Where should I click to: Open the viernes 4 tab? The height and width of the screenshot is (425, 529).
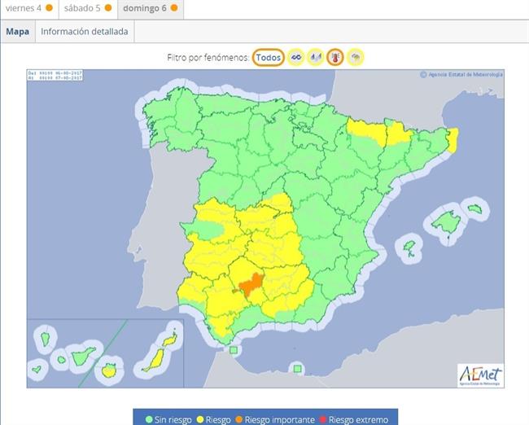(29, 8)
